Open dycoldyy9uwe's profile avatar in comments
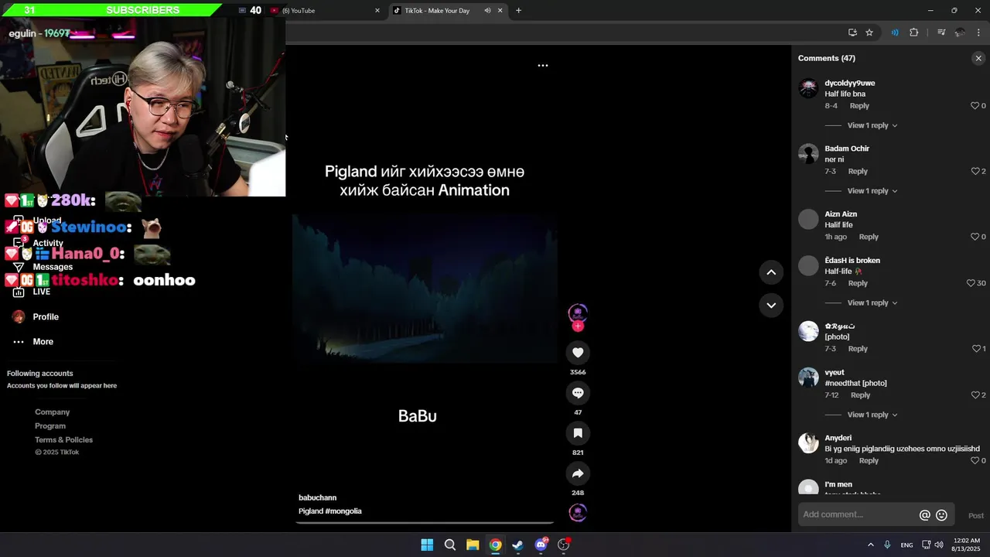Viewport: 990px width, 557px height. tap(808, 88)
